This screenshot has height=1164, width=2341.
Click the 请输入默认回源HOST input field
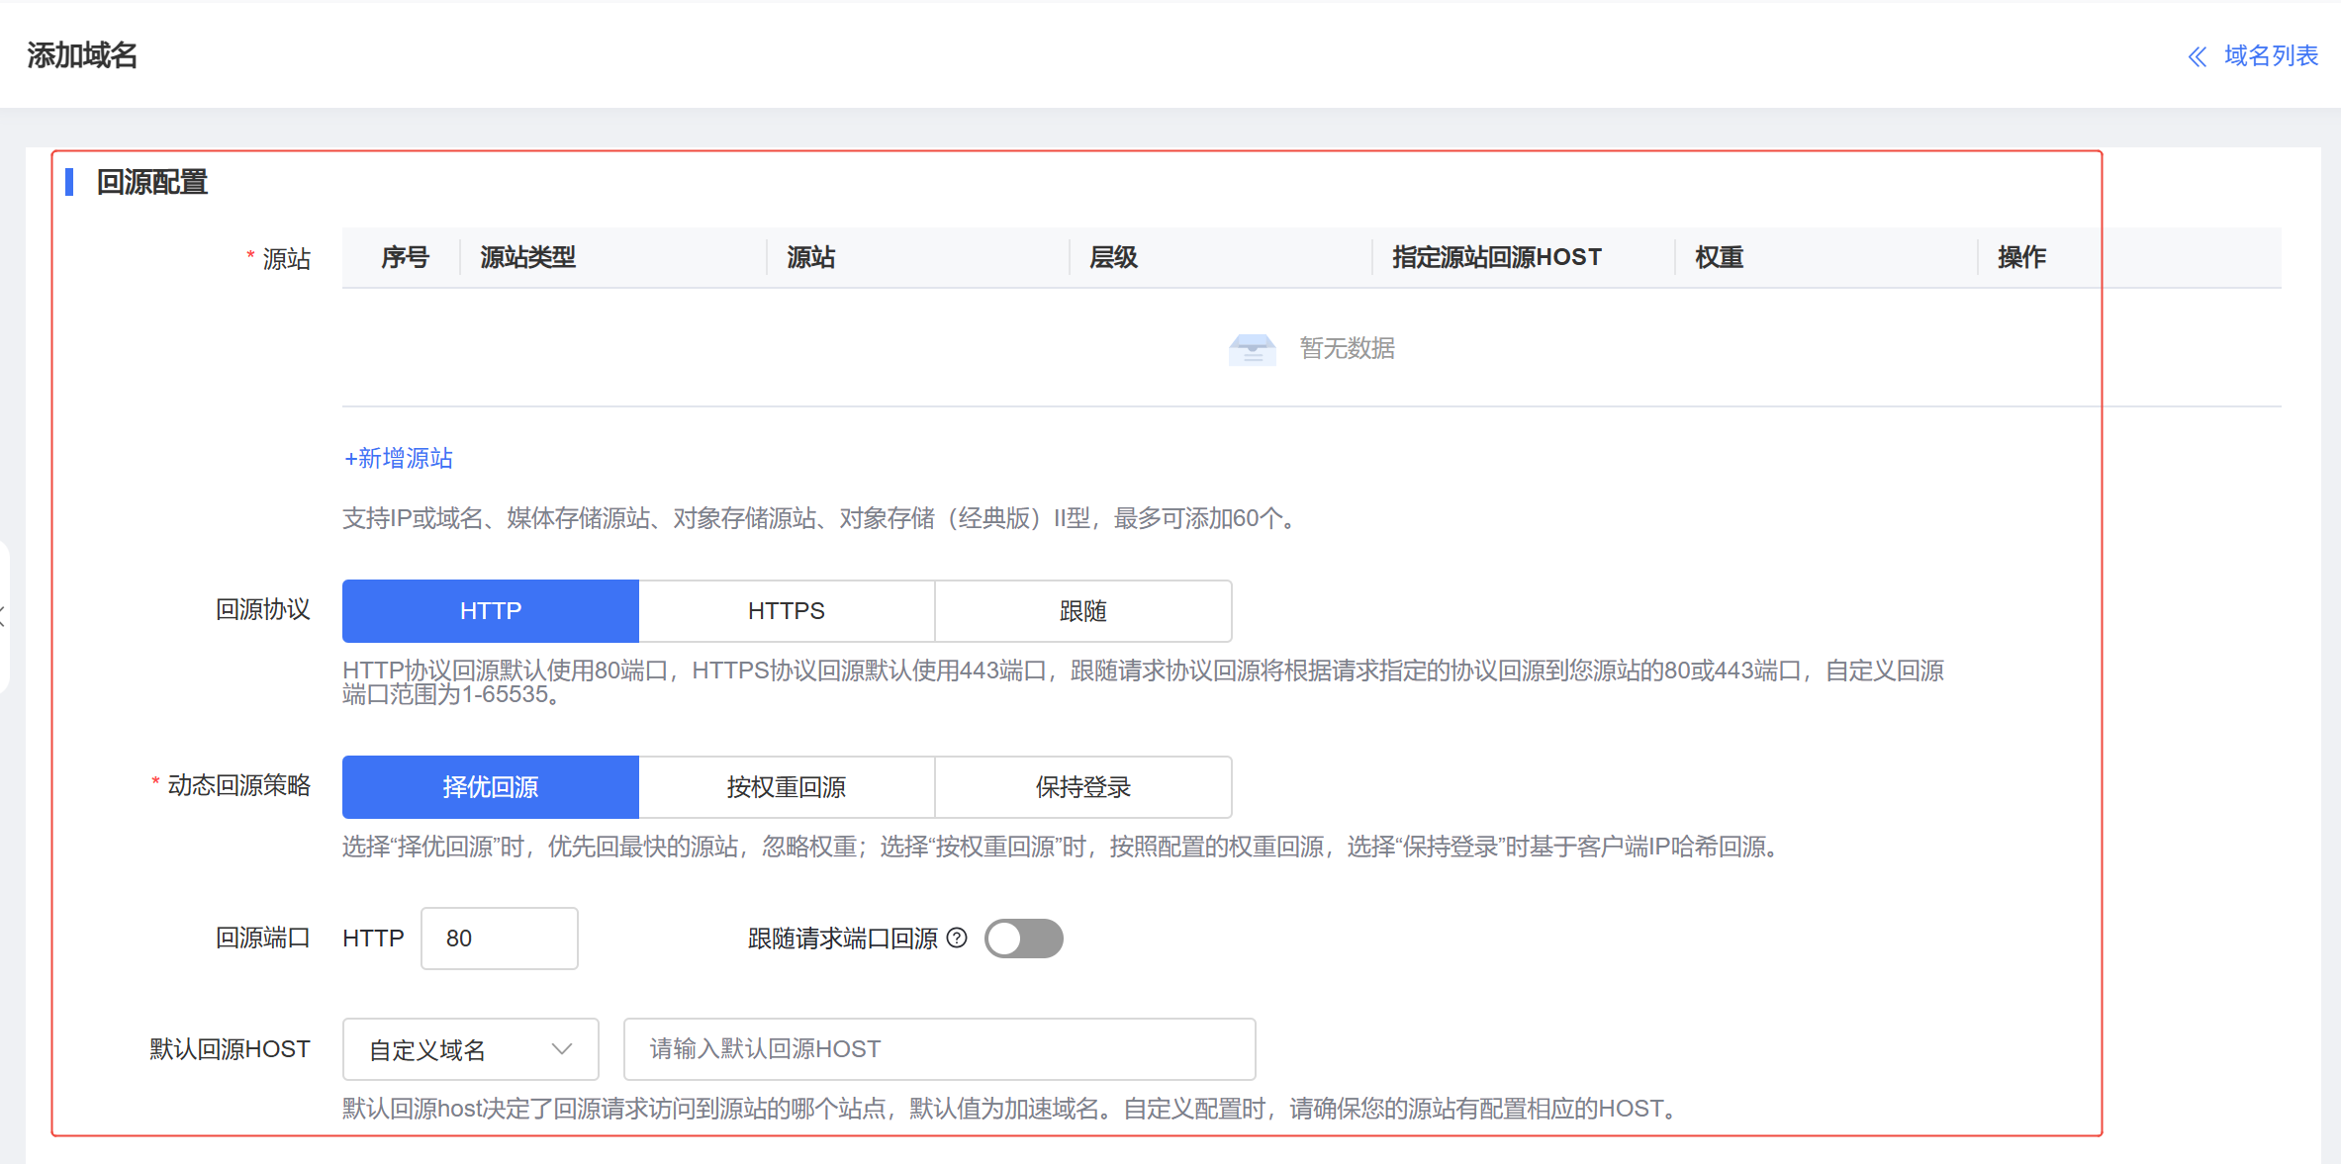click(938, 1049)
